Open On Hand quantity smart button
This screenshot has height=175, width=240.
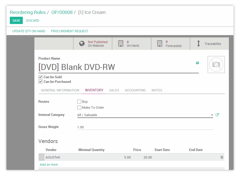pos(132,44)
